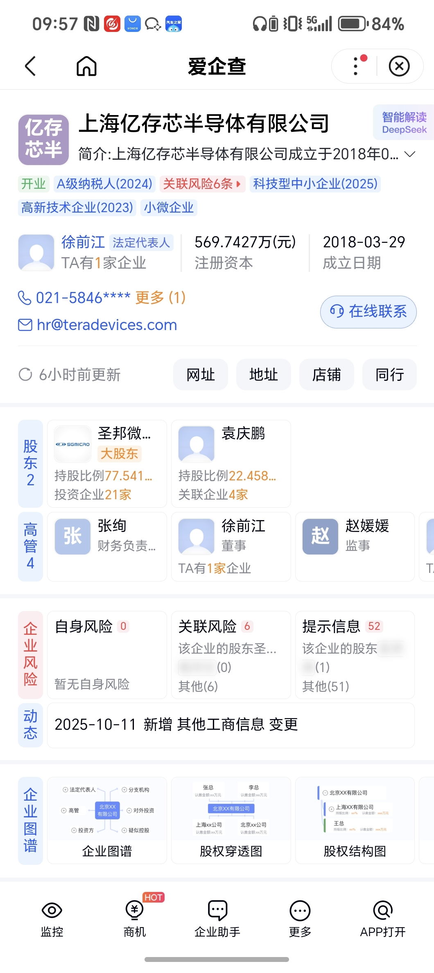The width and height of the screenshot is (434, 973).
Task: Open hr@teradevices.com email link
Action: (107, 325)
